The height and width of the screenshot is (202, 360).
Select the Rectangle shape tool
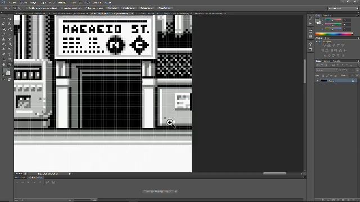click(x=10, y=59)
